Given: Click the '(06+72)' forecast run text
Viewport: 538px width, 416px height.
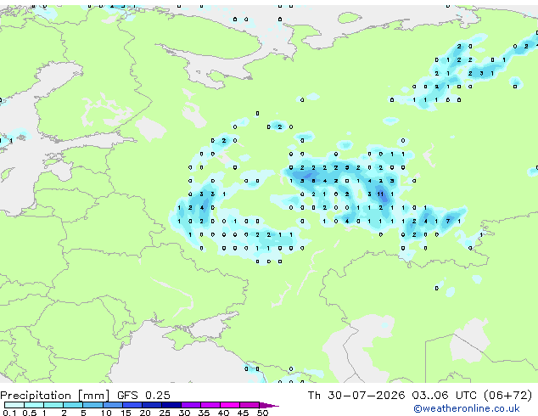Looking at the screenshot, I should pos(507,396).
